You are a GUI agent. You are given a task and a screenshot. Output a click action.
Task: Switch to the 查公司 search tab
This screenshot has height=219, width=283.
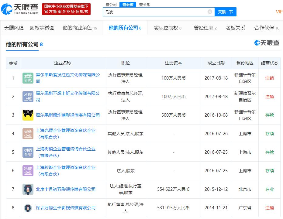[111, 5]
